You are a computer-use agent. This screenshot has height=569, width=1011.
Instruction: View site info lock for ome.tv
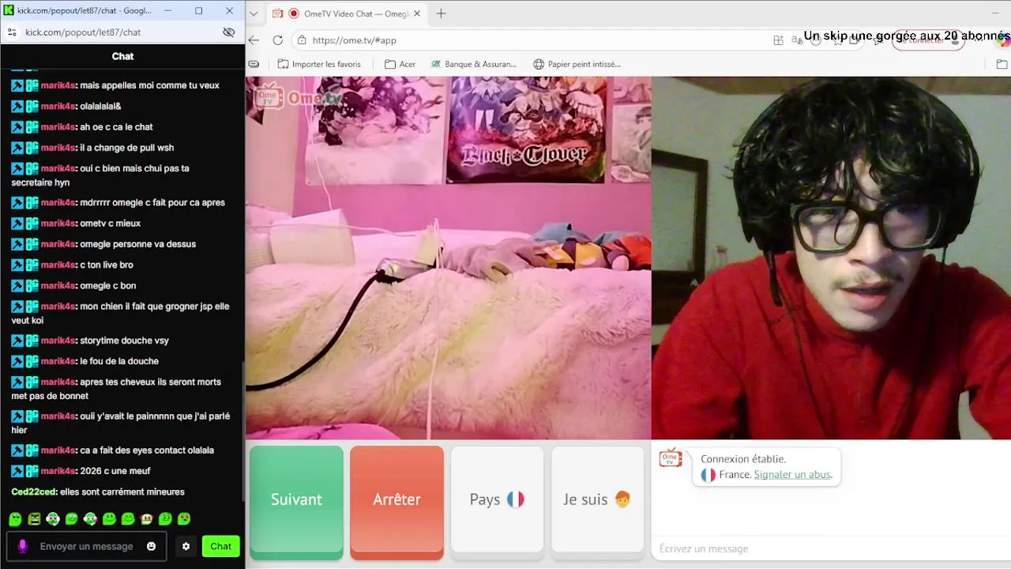click(x=302, y=40)
